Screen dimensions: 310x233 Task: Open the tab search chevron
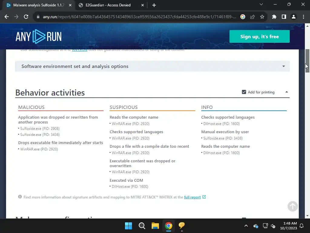point(261,4)
